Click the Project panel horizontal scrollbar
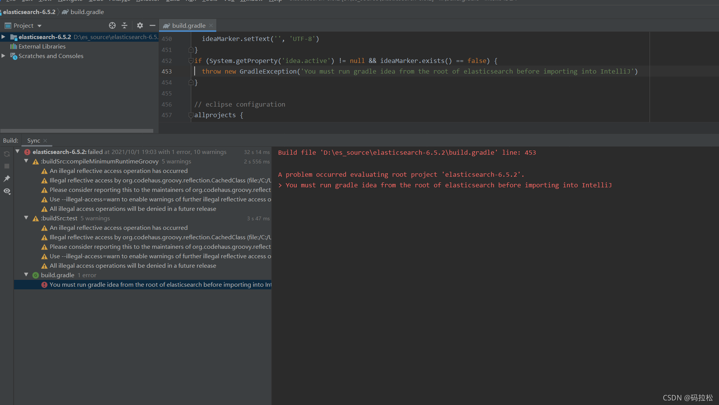The height and width of the screenshot is (405, 719). [x=77, y=131]
